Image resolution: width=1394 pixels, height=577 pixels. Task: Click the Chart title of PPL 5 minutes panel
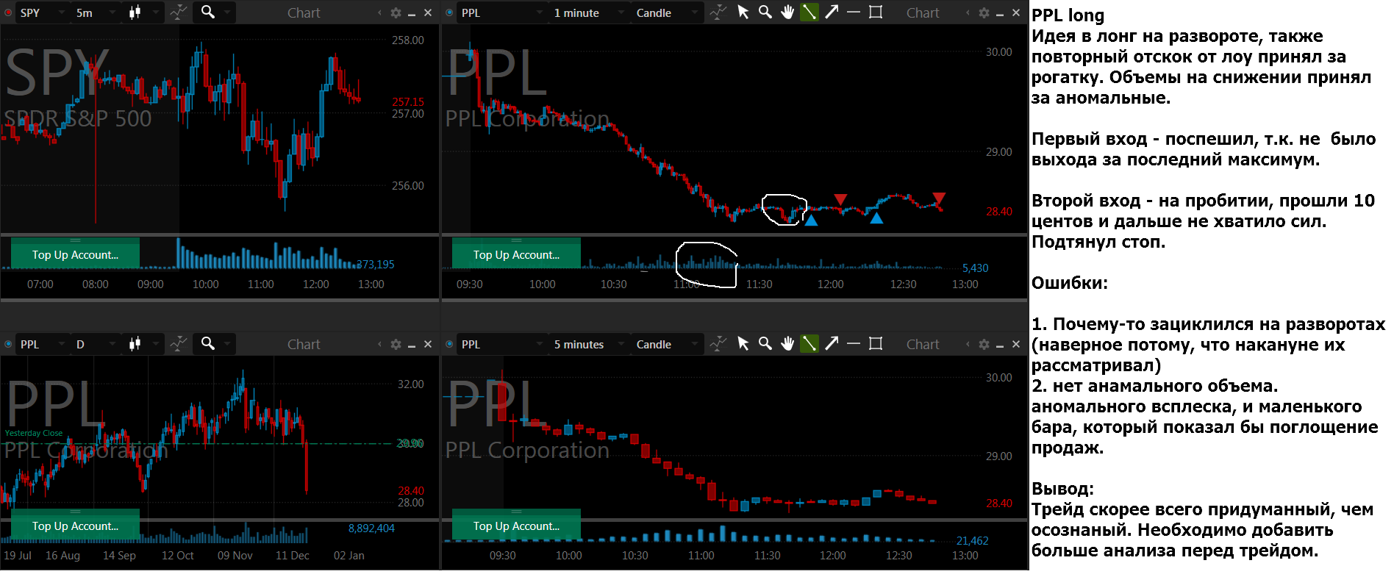[923, 344]
